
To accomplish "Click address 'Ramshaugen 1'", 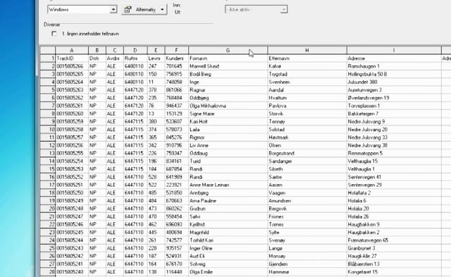I will click(364, 66).
